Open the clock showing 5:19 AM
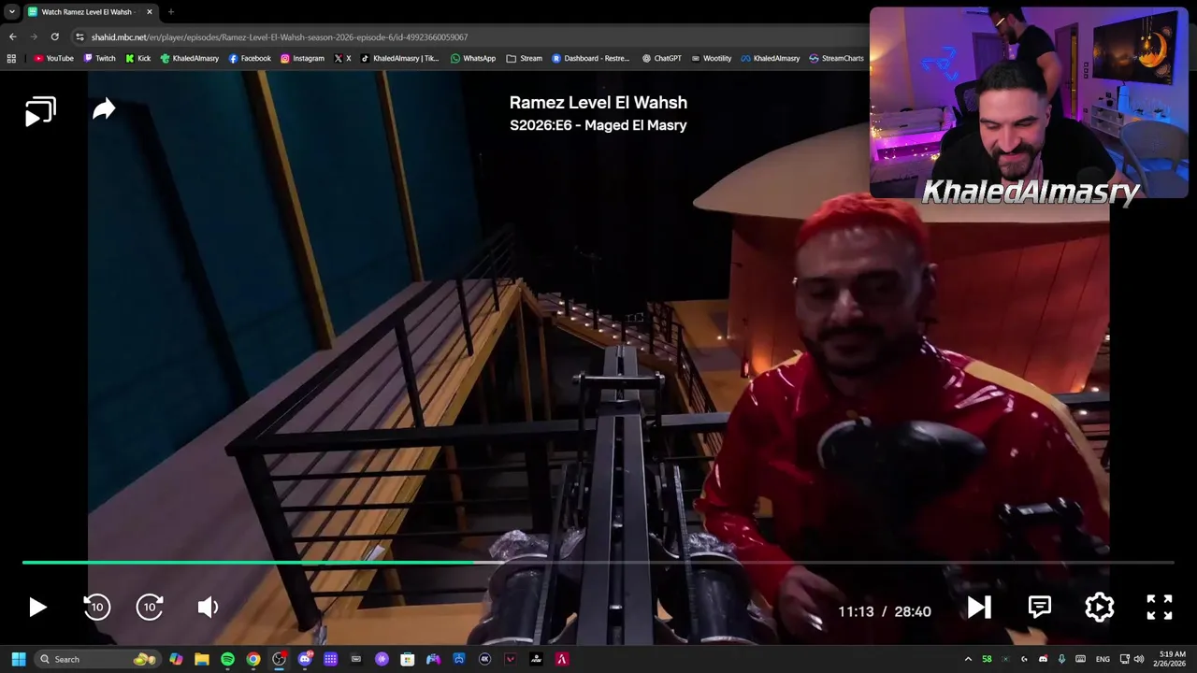Image resolution: width=1197 pixels, height=673 pixels. point(1172,659)
